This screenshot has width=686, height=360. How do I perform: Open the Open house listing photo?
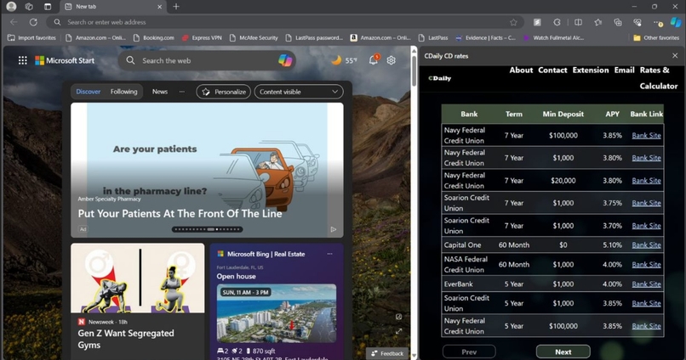(x=277, y=313)
